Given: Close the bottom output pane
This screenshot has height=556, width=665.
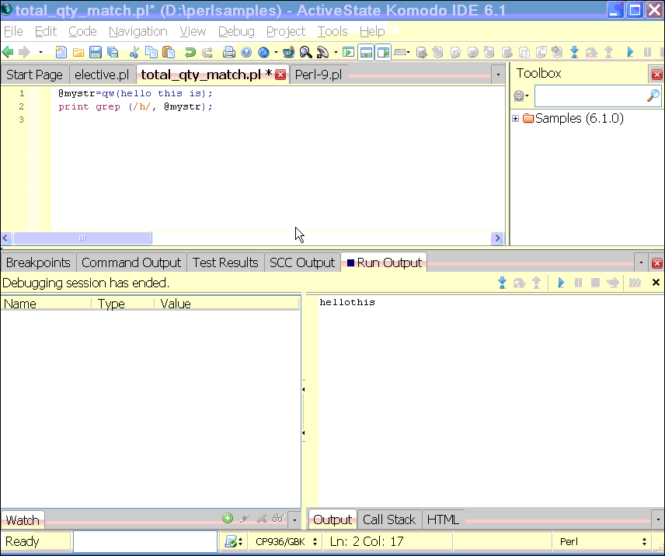Looking at the screenshot, I should click(x=657, y=263).
